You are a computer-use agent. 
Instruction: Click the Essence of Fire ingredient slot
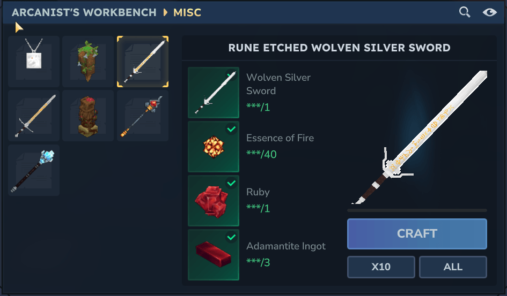pos(214,147)
